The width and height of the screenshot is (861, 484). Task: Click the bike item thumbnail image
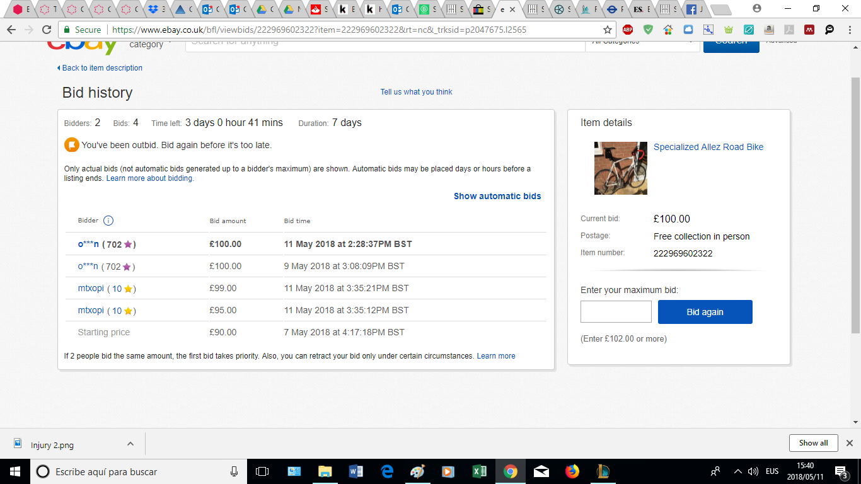(x=621, y=168)
